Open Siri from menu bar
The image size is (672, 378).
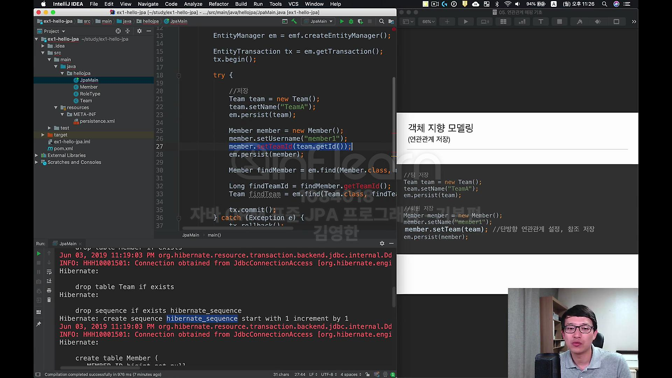tap(616, 4)
